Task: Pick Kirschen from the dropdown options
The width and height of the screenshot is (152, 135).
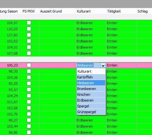Action: pos(91,94)
